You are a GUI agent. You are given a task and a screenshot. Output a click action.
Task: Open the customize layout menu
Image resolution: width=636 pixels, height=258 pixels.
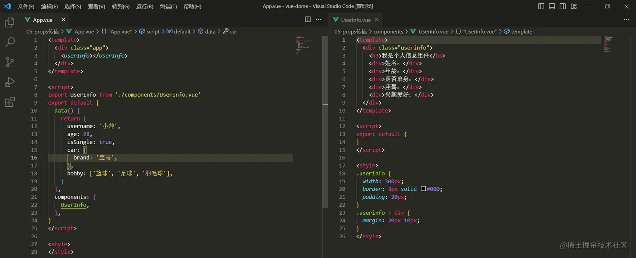[x=574, y=6]
